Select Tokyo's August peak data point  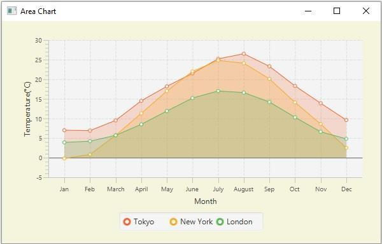[x=244, y=54]
